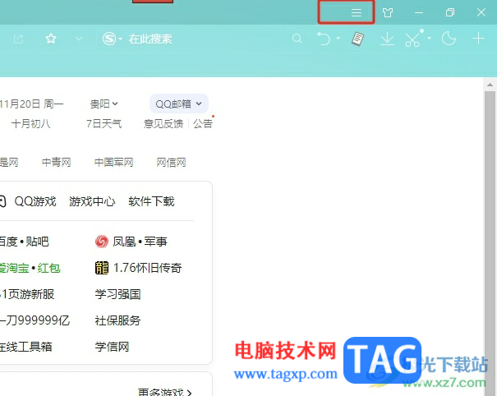Open the 在线工具箱 link
Screen dimensions: 497x396
click(x=26, y=347)
